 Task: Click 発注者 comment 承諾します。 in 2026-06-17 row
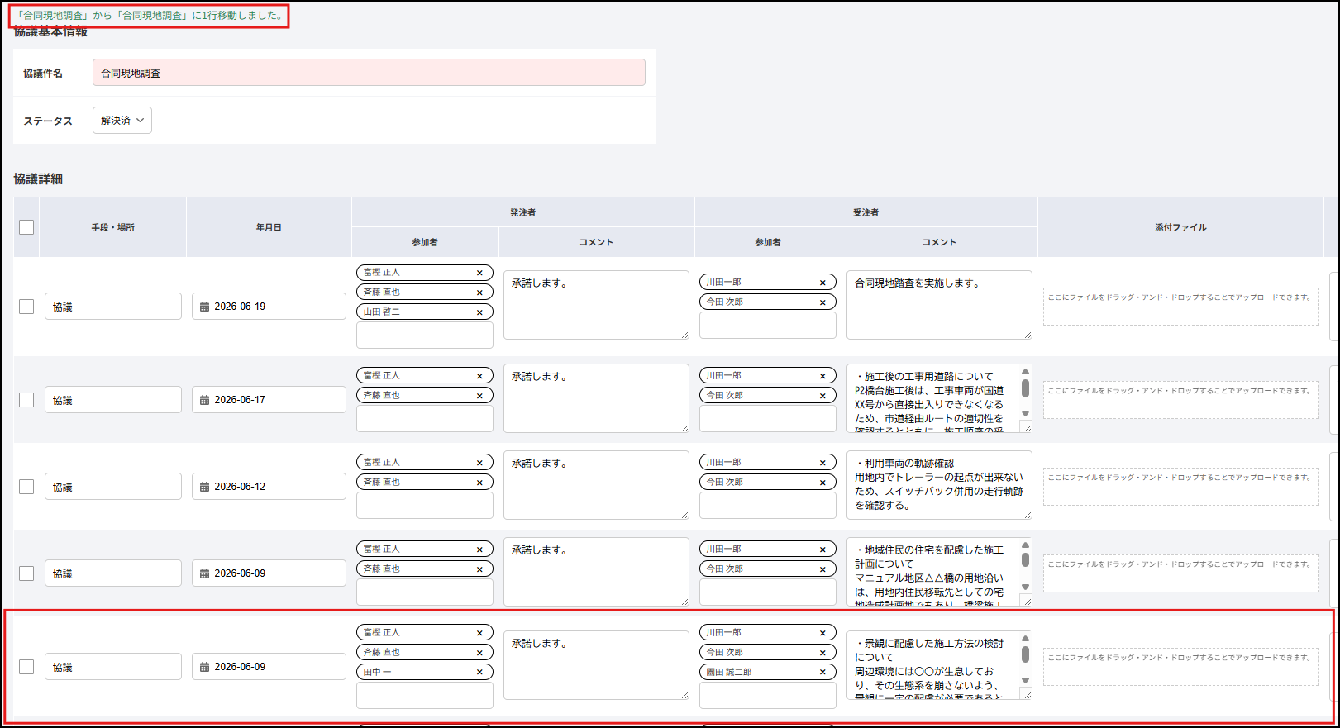(x=596, y=398)
